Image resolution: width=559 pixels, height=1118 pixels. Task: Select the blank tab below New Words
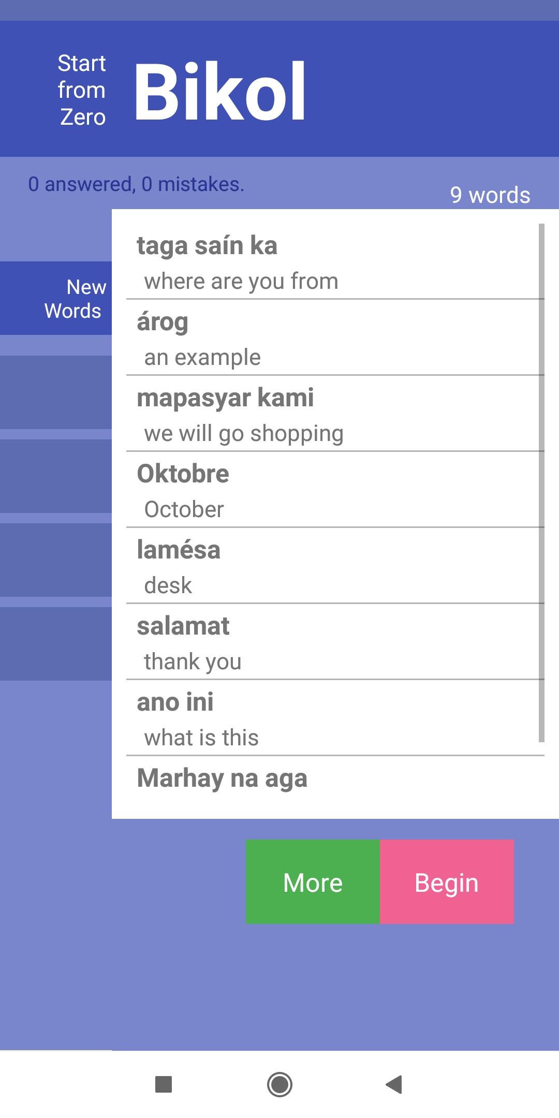click(x=56, y=392)
